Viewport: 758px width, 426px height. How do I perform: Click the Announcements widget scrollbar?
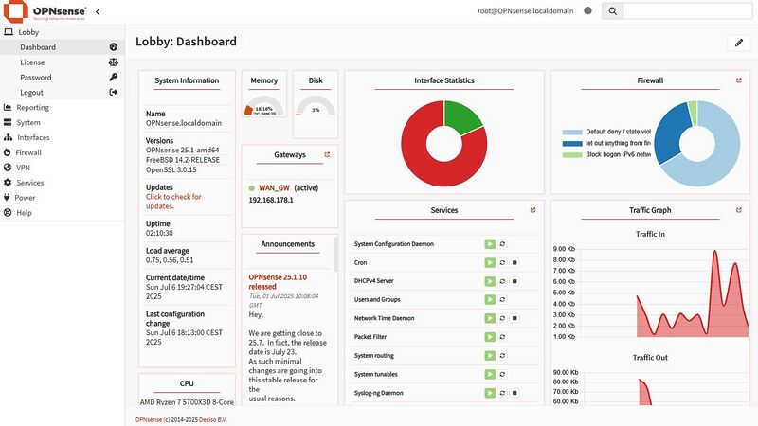pyautogui.click(x=335, y=254)
